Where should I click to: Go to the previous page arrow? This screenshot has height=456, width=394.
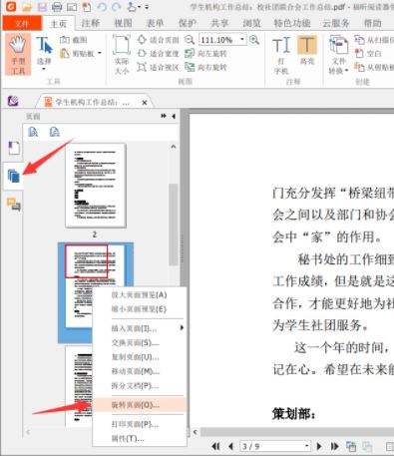(x=230, y=446)
